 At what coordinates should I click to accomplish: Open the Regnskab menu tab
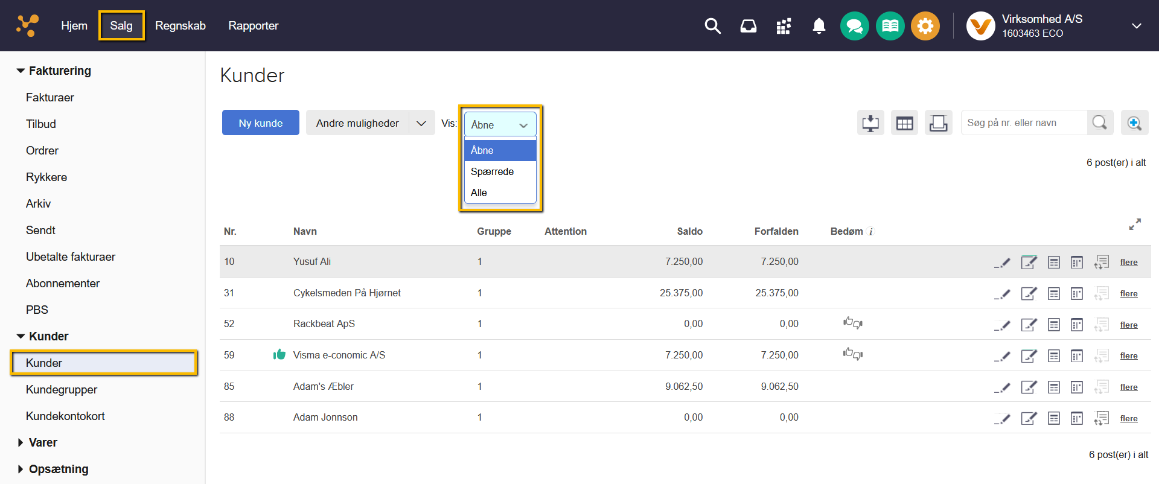pos(180,26)
